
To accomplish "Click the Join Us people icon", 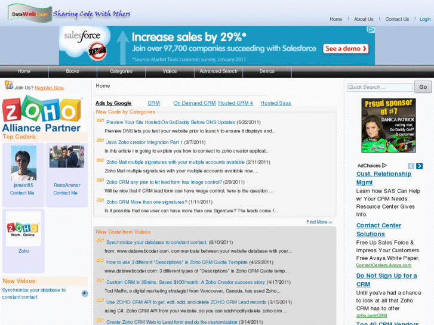I will [x=8, y=85].
